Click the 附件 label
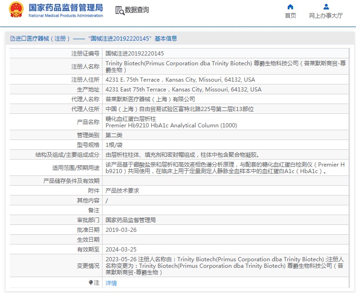Screen dimensions: 356x293 tap(94, 190)
